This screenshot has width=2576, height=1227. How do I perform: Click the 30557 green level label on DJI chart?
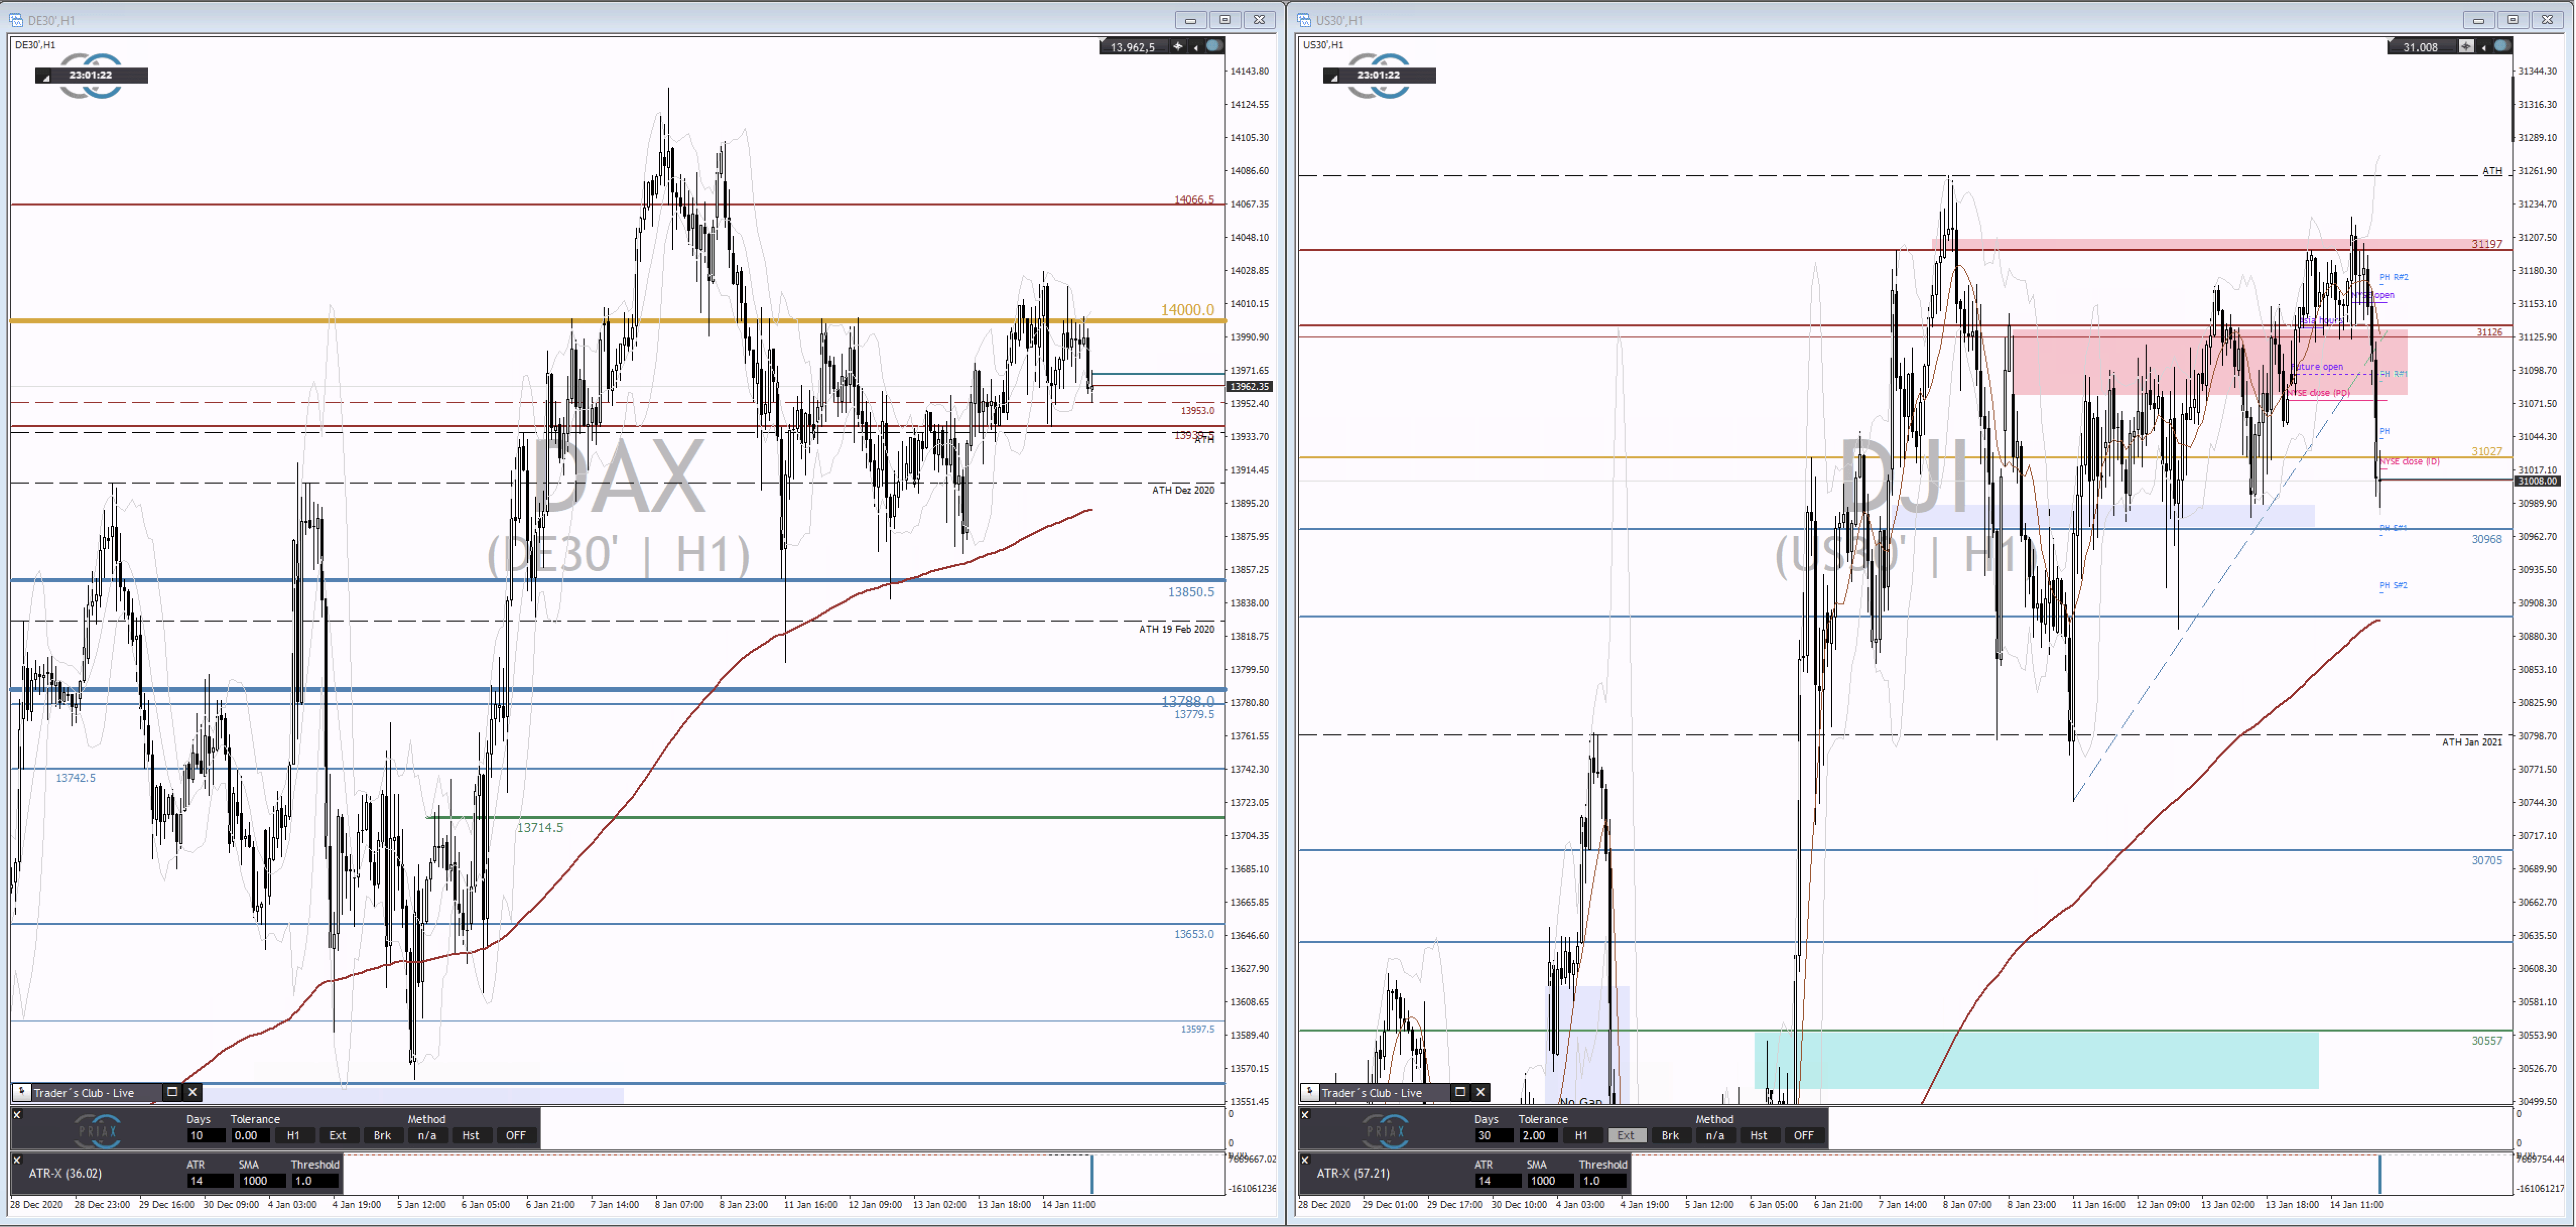click(x=2487, y=1040)
